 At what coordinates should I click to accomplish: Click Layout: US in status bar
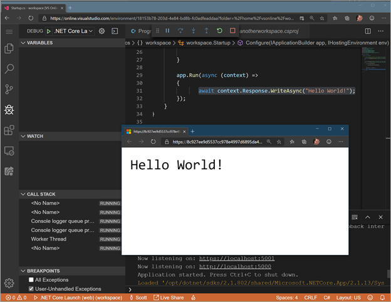[x=348, y=298]
